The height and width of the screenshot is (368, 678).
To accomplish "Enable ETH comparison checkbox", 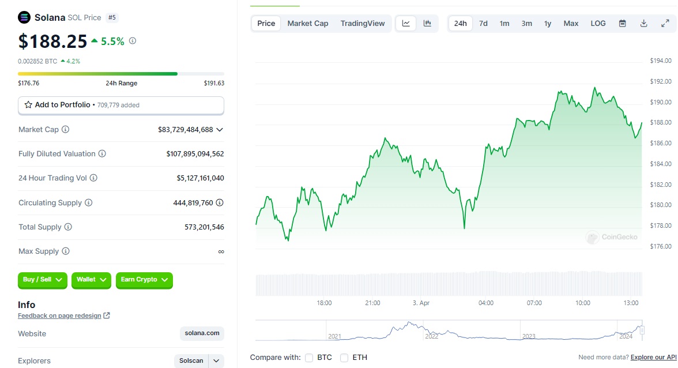I will (344, 358).
